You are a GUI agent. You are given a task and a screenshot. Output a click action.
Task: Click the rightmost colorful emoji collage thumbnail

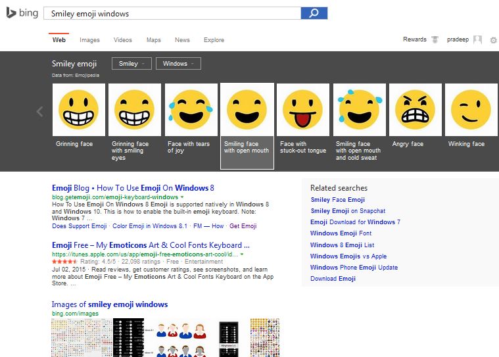265,337
